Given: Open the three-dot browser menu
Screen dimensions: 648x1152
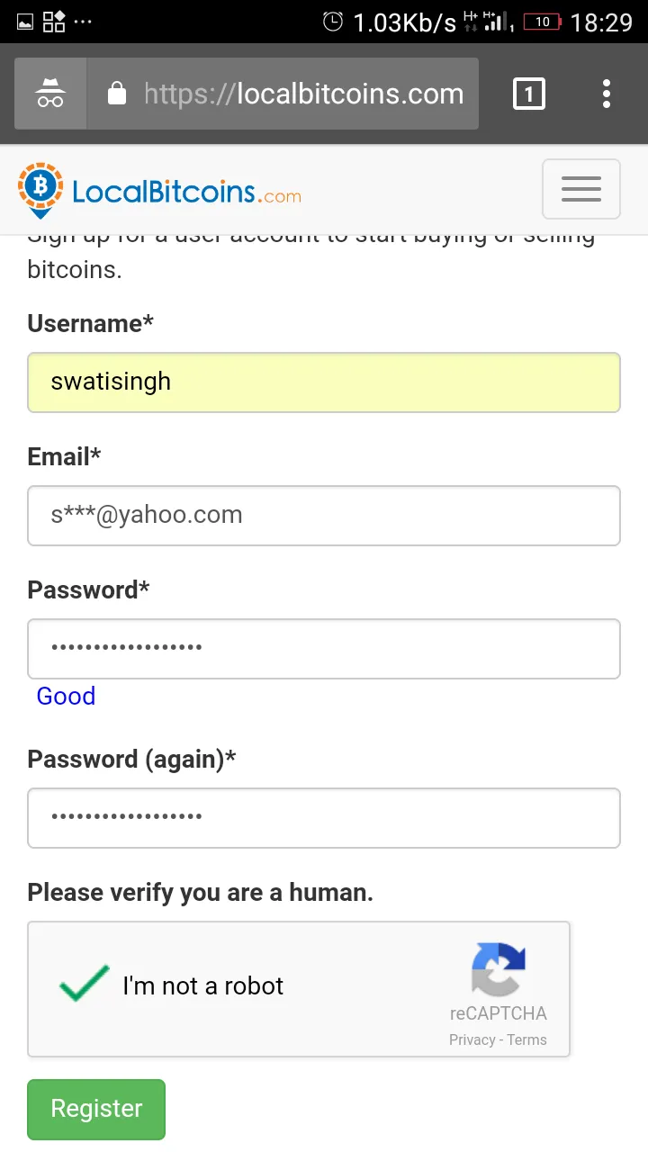Looking at the screenshot, I should pos(607,94).
